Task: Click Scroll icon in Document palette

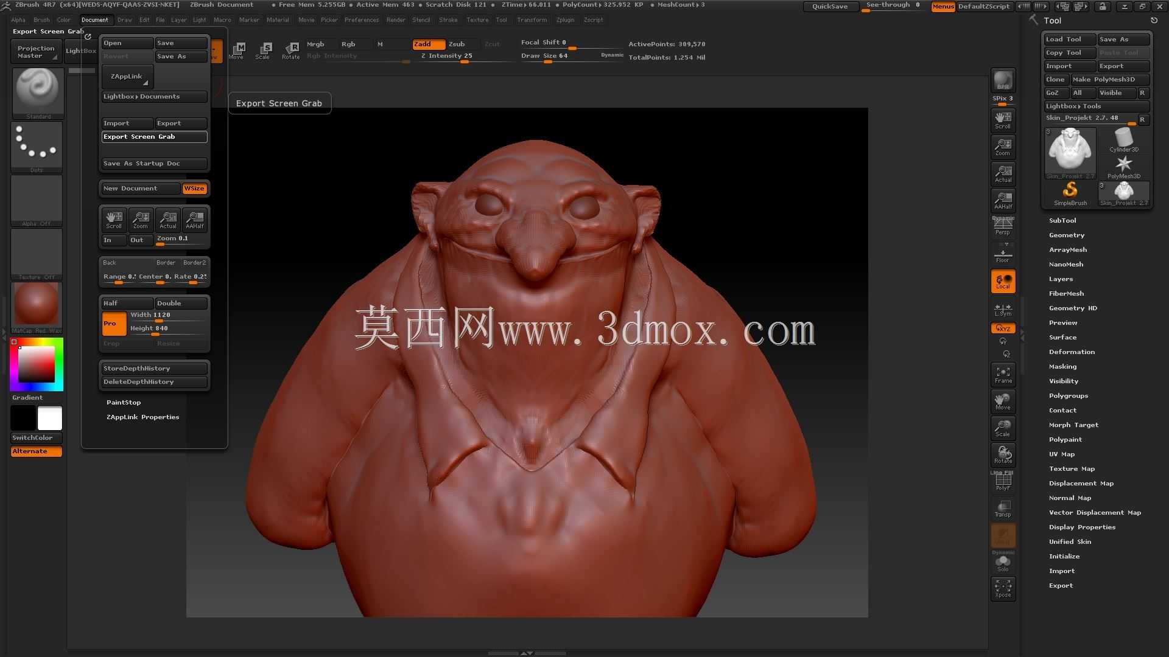Action: tap(114, 220)
